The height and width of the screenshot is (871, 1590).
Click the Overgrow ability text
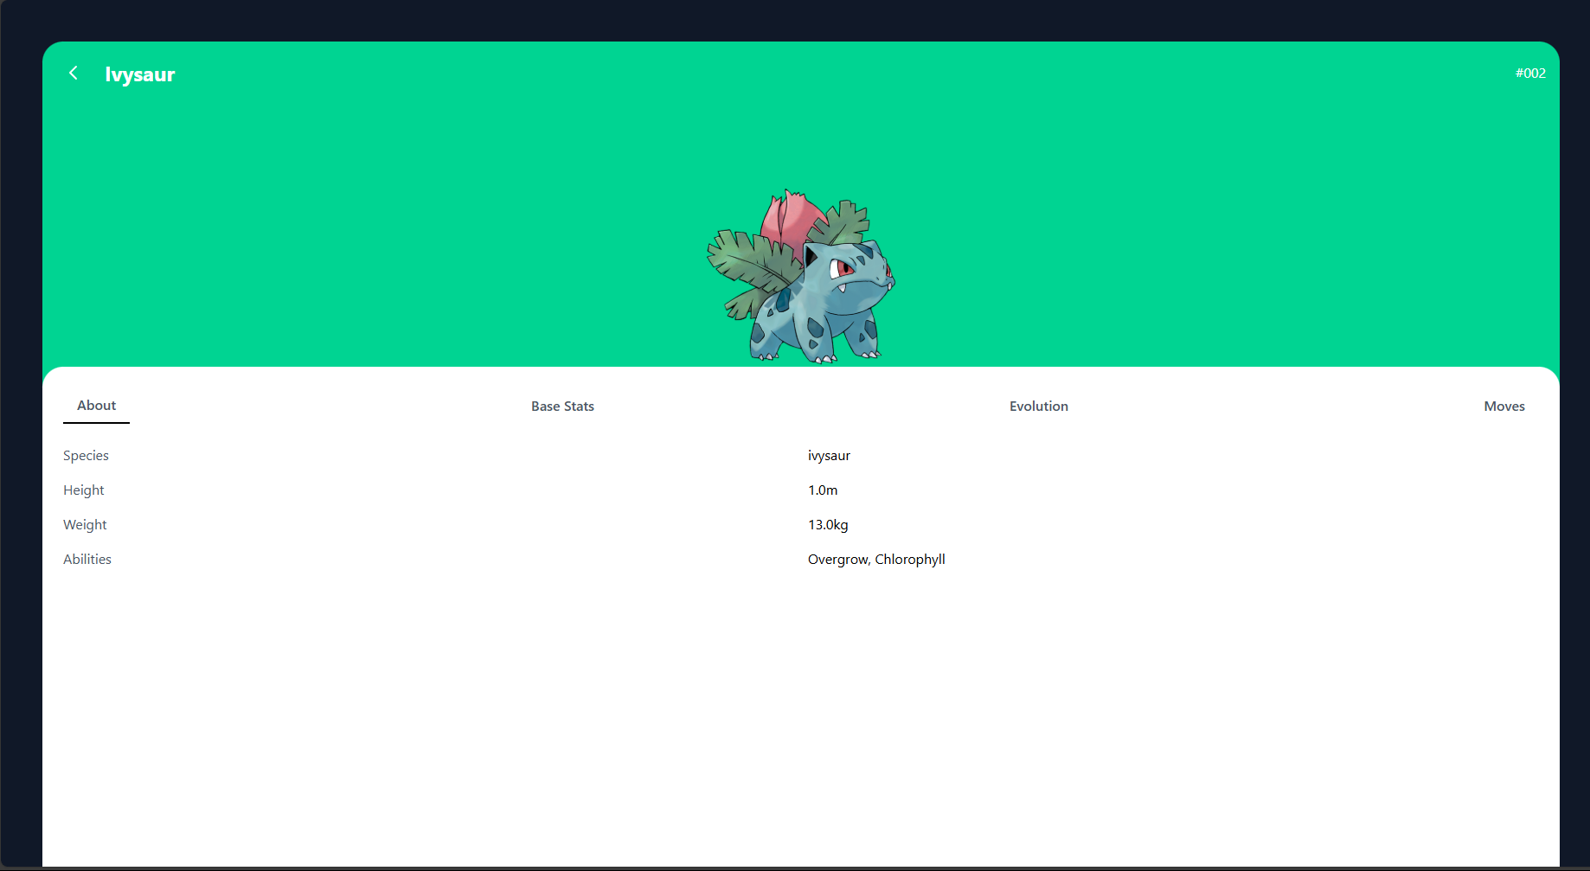pos(837,559)
